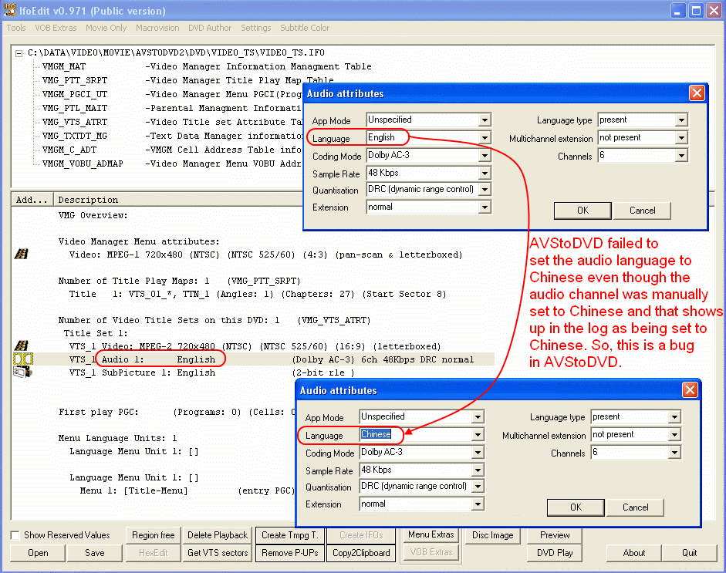
Task: Close the upper Audio attributes dialog
Action: pos(697,93)
